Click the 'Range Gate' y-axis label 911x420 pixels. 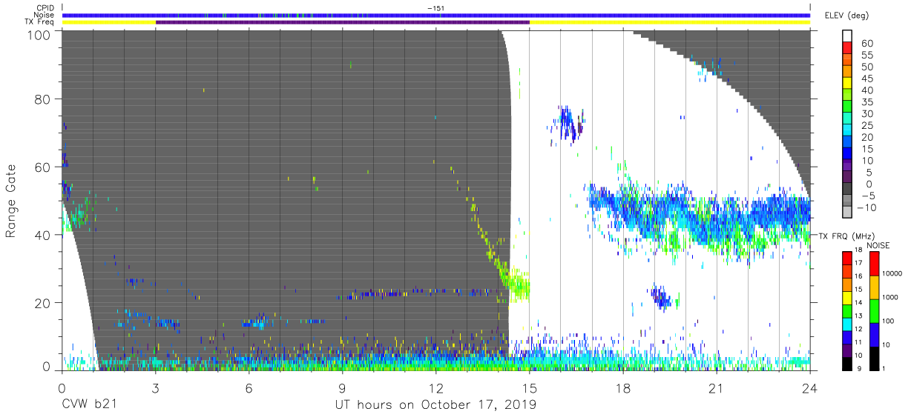[x=11, y=202]
